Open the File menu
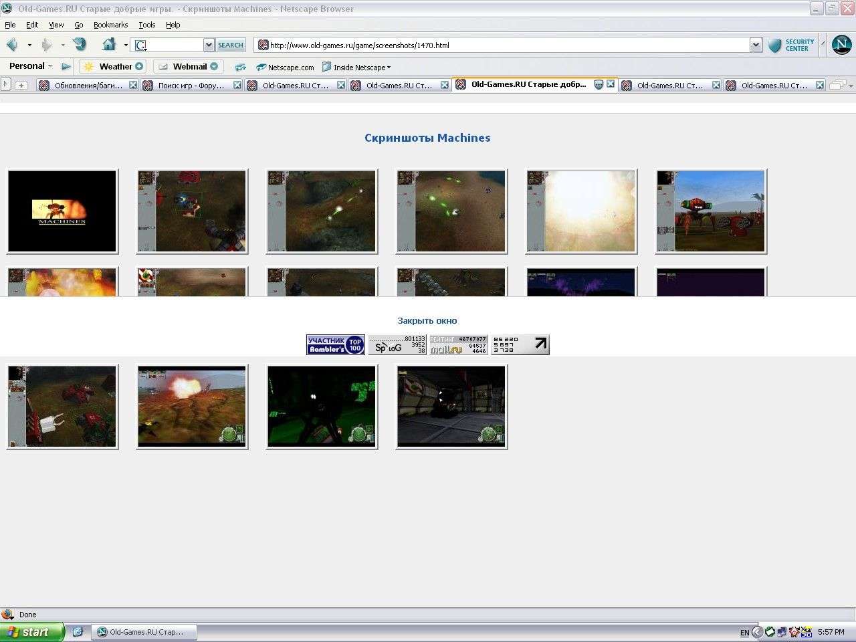Screen dimensions: 856x642 (x=10, y=25)
